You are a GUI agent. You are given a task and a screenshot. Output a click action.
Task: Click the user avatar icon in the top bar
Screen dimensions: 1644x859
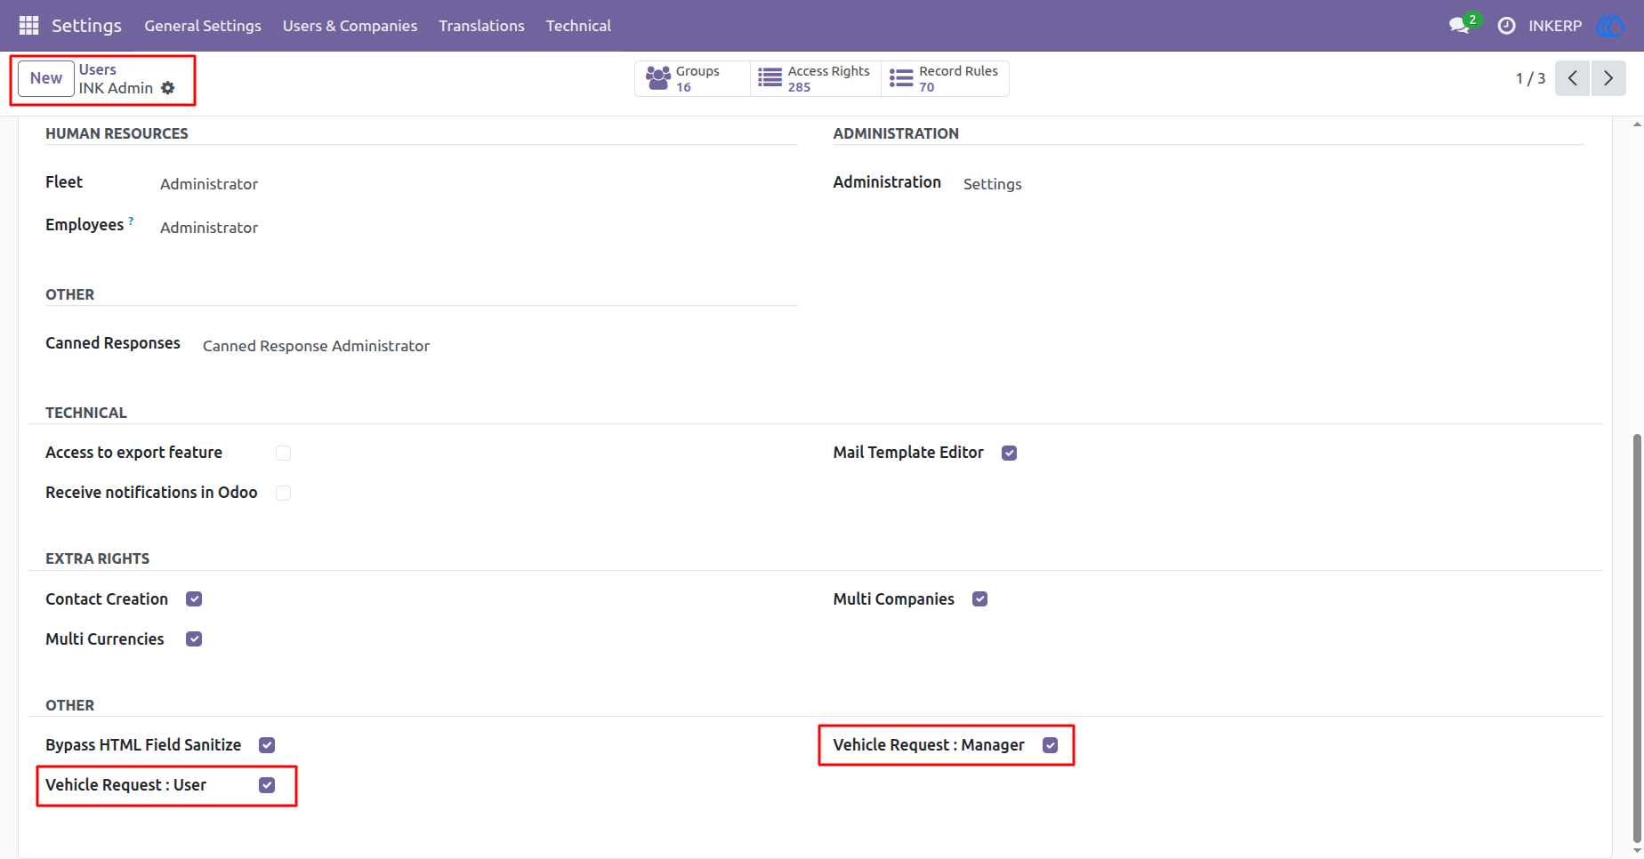1610,26
